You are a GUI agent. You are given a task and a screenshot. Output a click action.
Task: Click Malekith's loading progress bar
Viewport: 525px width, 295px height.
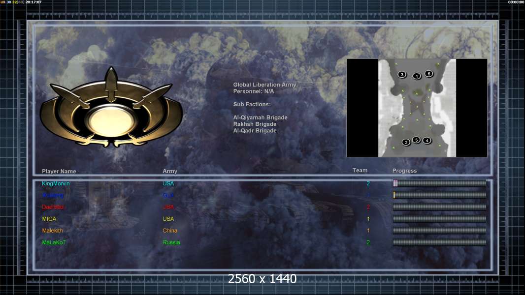[439, 231]
